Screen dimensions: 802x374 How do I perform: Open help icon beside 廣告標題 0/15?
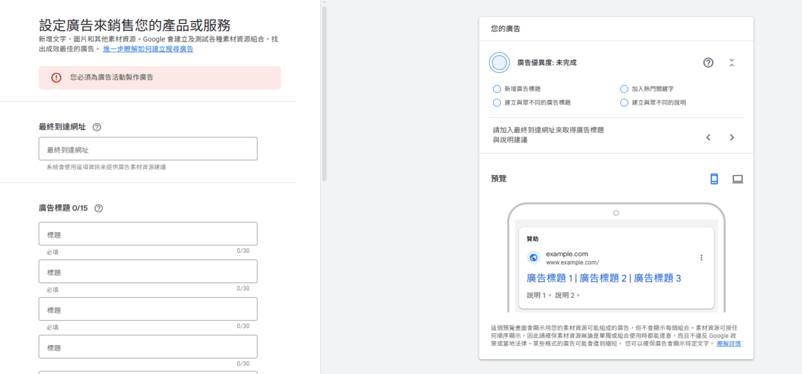pyautogui.click(x=99, y=208)
